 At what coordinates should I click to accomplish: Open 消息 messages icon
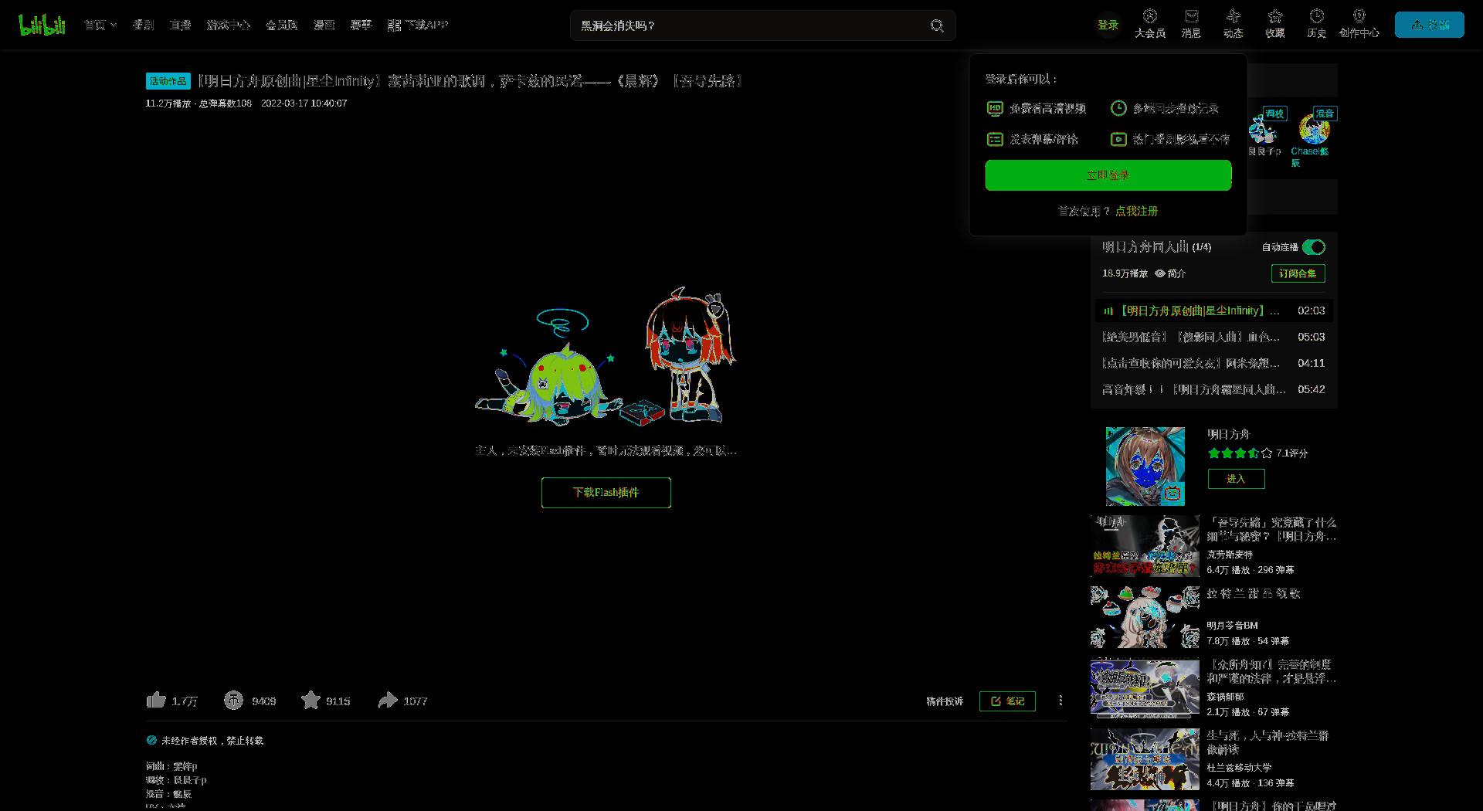[1191, 24]
